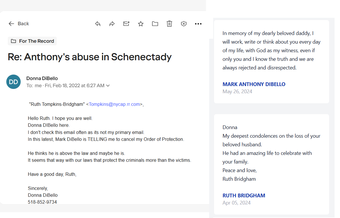Mark the message as spam via shield icon

point(184,24)
